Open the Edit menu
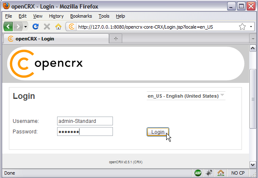The width and height of the screenshot is (258, 178). (22, 16)
